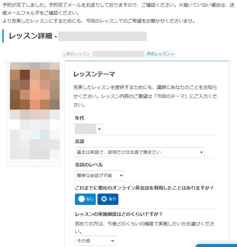Go to 前のレッスン link

point(77,54)
